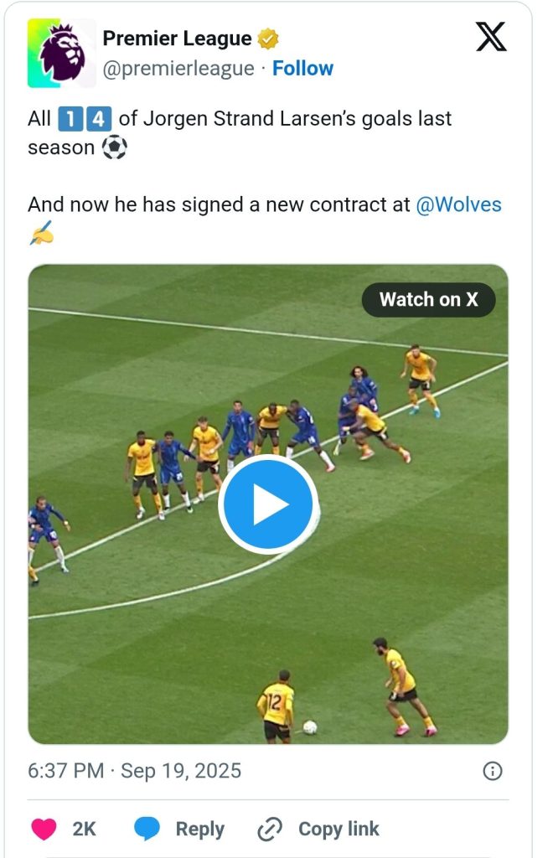553x858 pixels.
Task: Click player number 12 in the video thumbnail
Action: (x=276, y=706)
